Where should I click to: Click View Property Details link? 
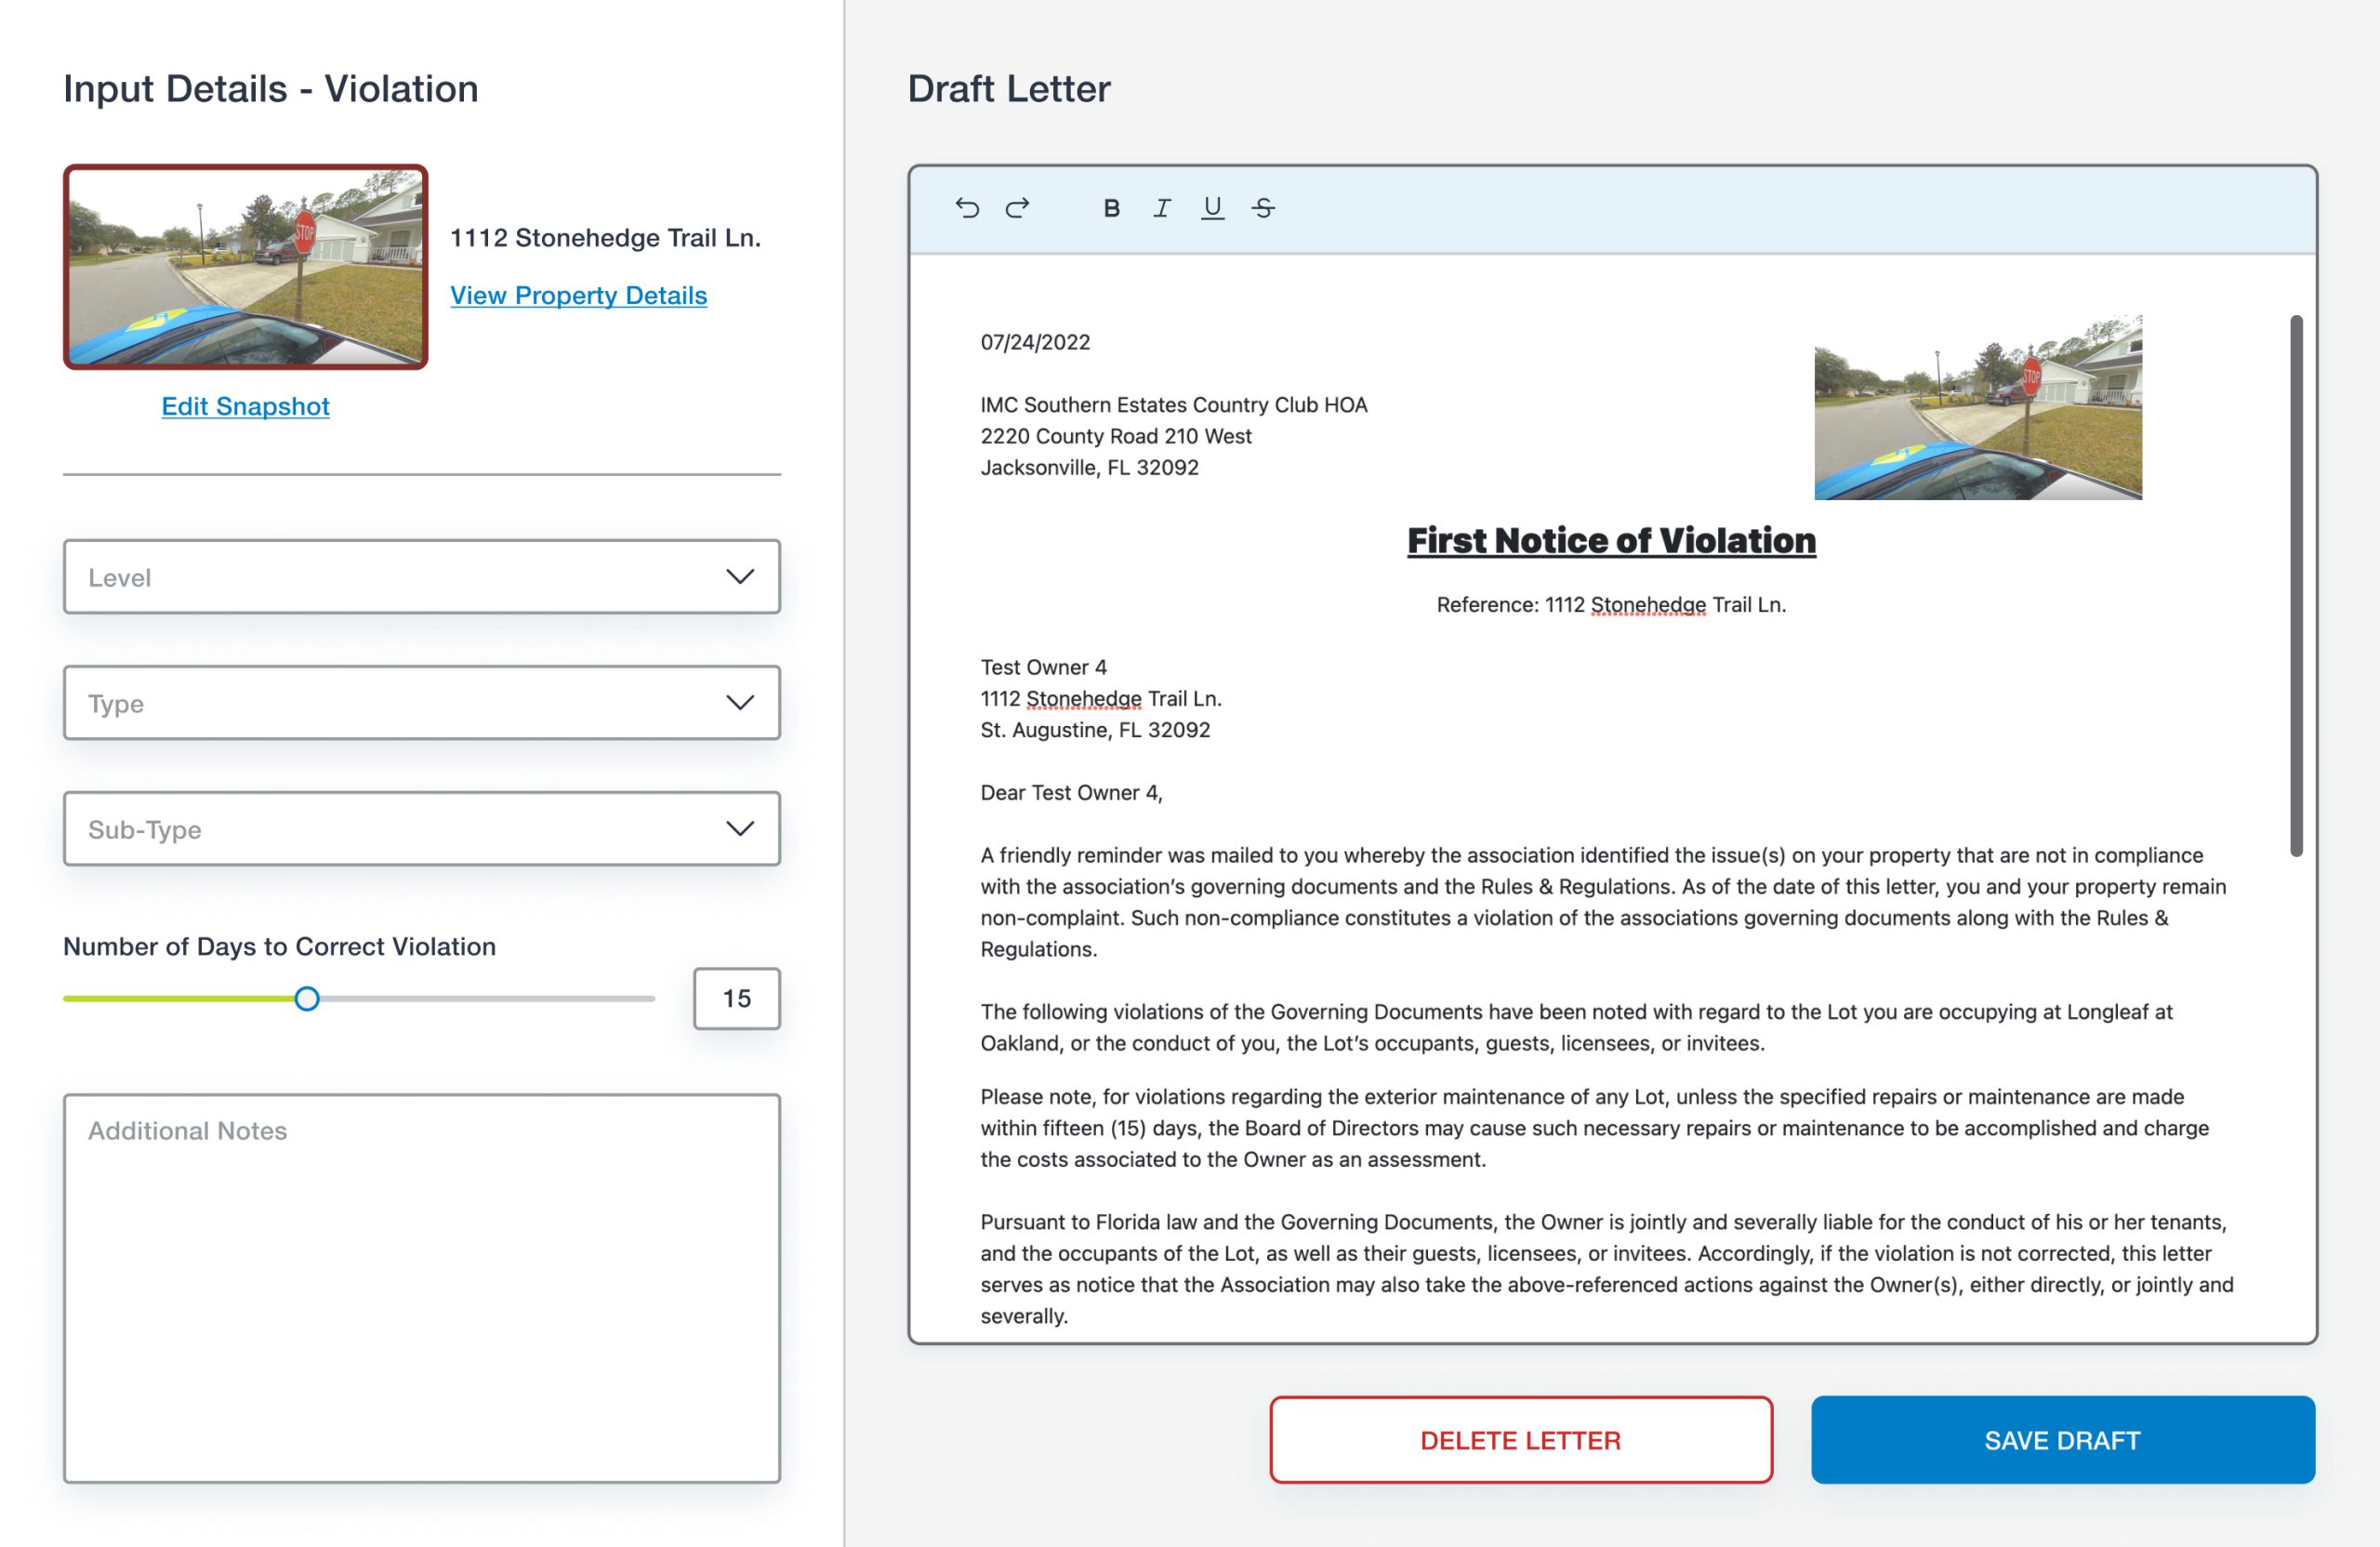(x=575, y=291)
